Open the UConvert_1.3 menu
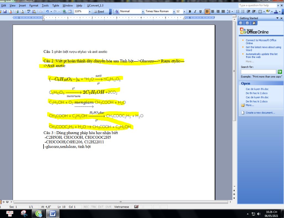 coord(95,6)
